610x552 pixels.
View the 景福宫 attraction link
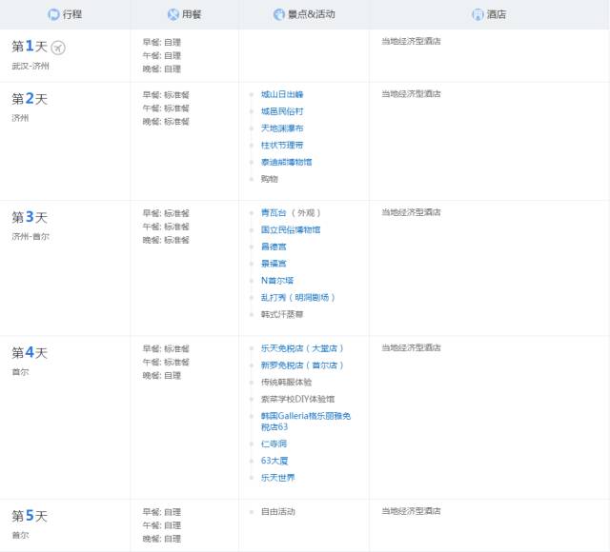[274, 264]
